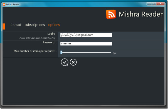Click the "Please enter your login (Google Reader)" hint
The image size is (168, 109).
(x=37, y=38)
